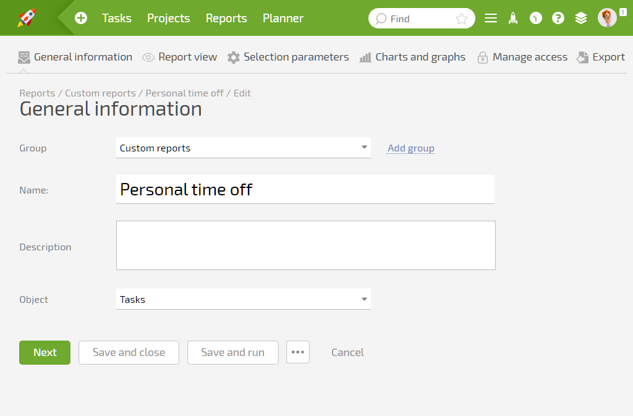Click into the Description text area
The height and width of the screenshot is (416, 633).
click(x=305, y=245)
